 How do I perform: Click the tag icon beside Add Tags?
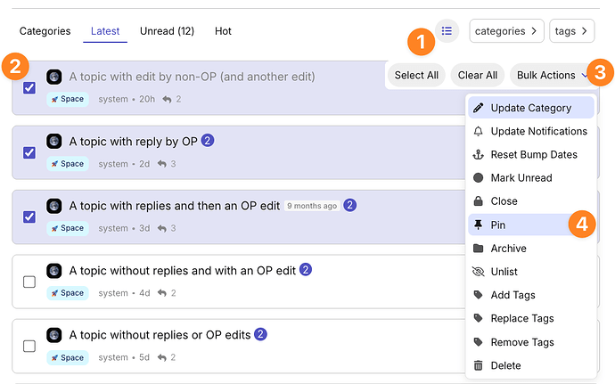coord(478,295)
